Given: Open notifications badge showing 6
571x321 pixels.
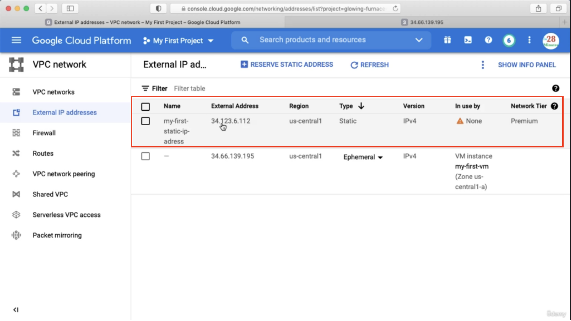Looking at the screenshot, I should click(x=509, y=40).
